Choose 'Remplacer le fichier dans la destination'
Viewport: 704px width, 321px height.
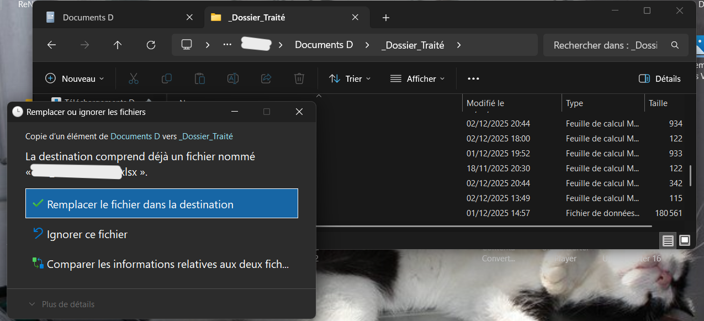[161, 203]
